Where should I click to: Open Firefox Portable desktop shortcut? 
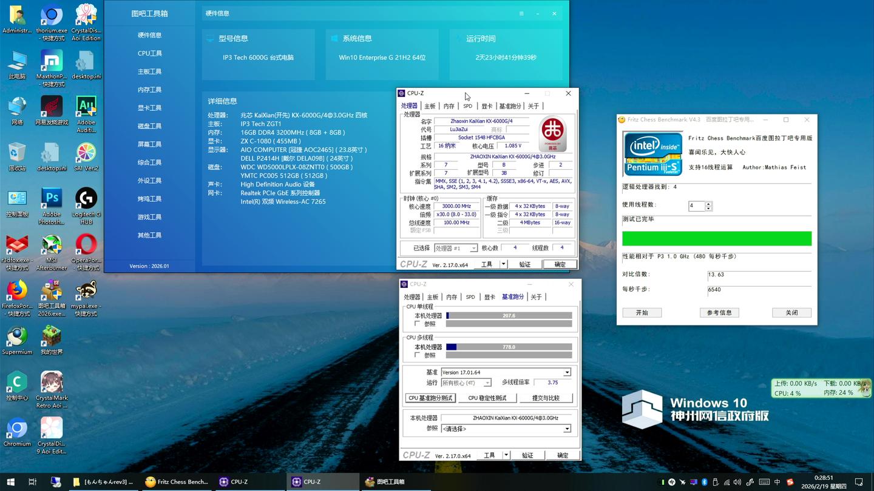coord(17,298)
